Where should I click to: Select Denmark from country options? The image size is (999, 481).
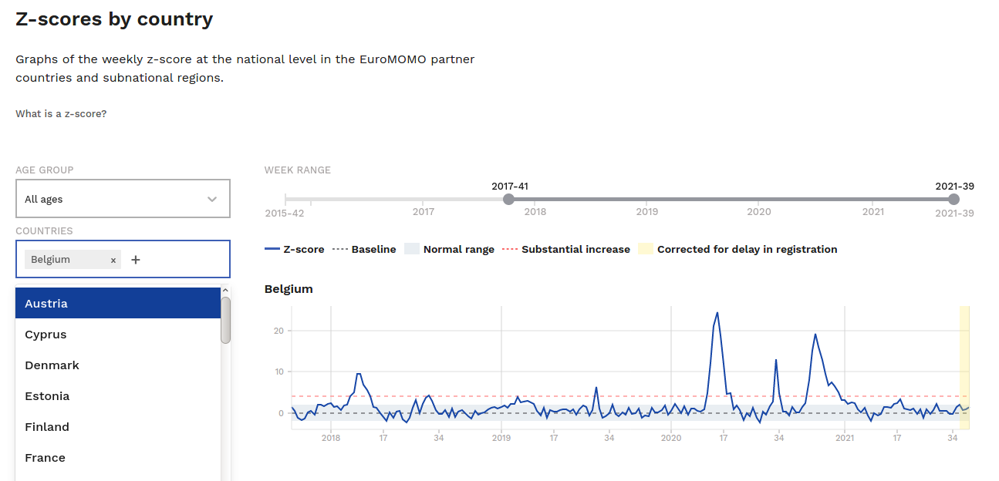(x=118, y=365)
